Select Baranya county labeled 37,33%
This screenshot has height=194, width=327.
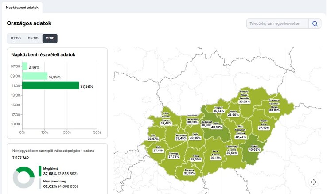pyautogui.click(x=189, y=172)
